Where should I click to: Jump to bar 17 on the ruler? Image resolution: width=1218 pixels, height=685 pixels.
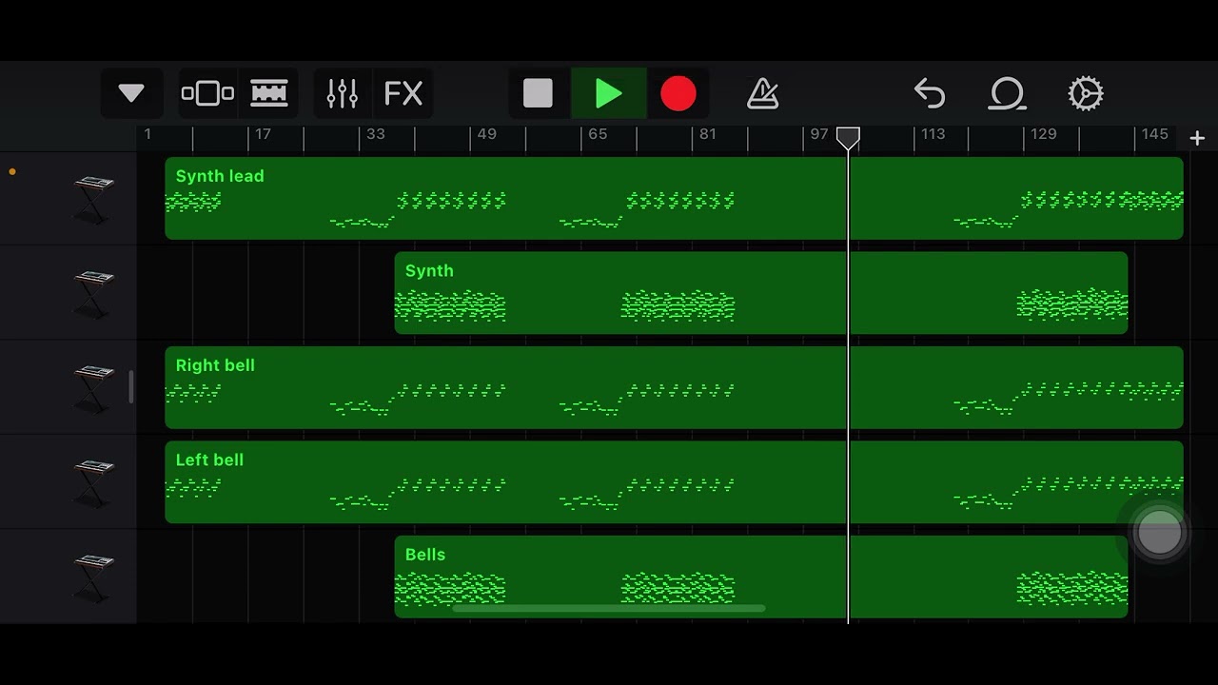(263, 134)
